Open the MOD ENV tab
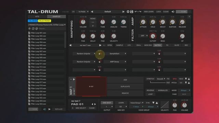 (148, 45)
